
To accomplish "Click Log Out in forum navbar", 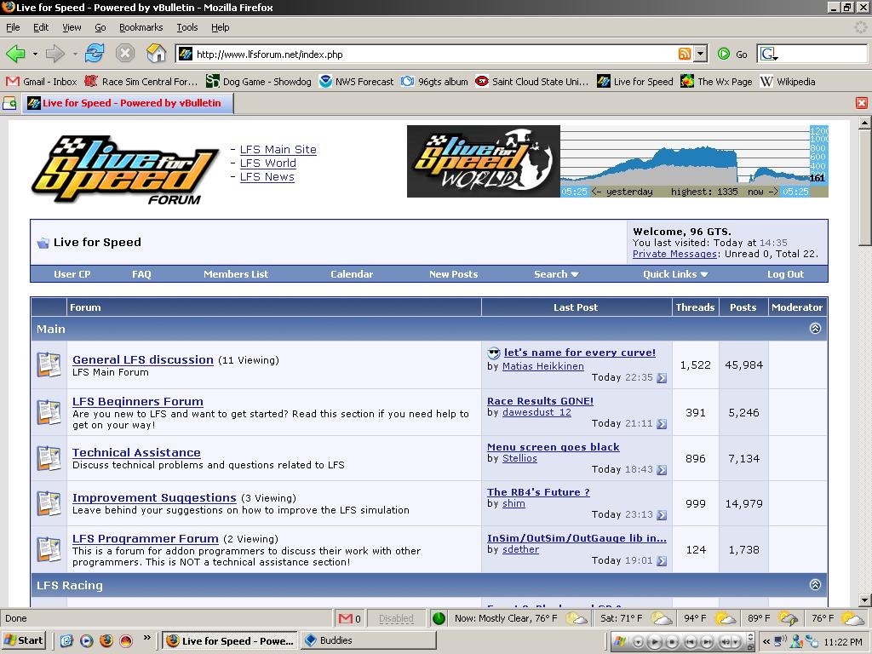I will [785, 274].
